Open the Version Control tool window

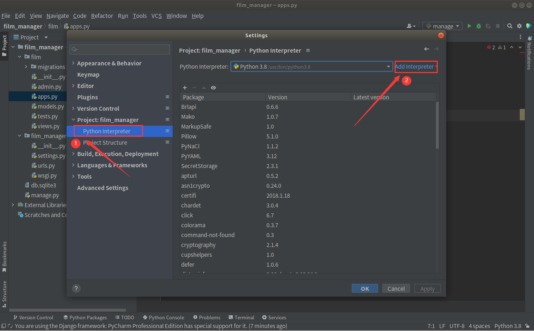click(x=33, y=317)
